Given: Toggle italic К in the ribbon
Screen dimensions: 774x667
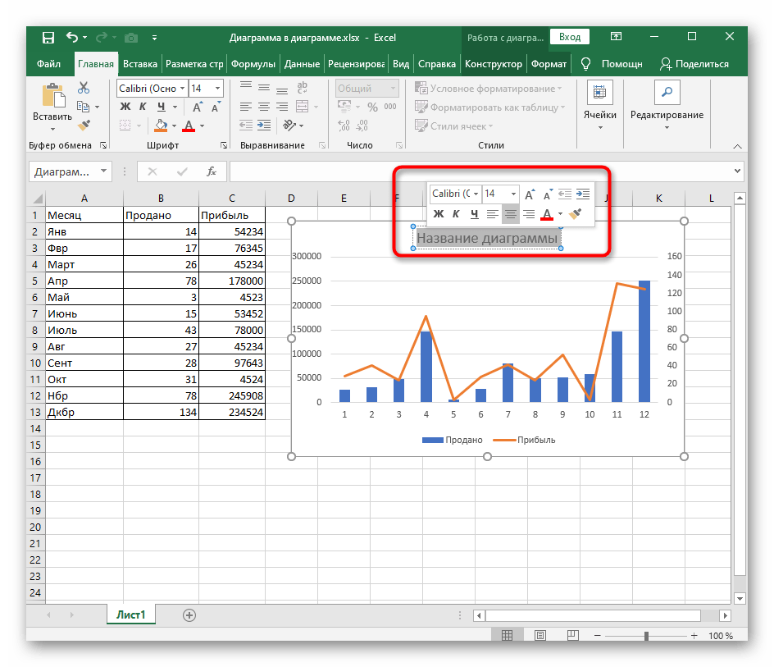Looking at the screenshot, I should coord(143,107).
